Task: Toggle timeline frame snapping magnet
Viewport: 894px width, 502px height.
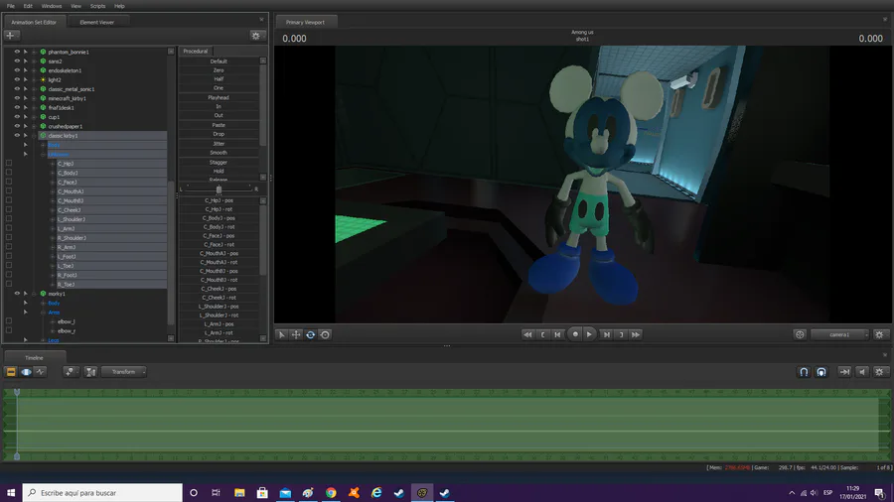Action: [821, 372]
